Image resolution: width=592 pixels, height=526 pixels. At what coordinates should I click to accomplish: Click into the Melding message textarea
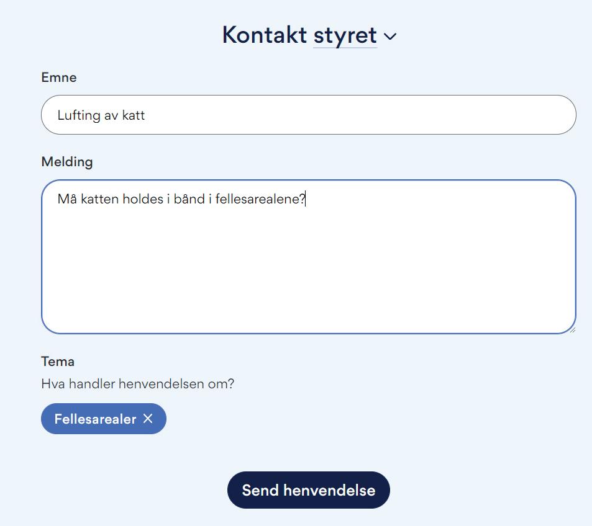coord(308,267)
